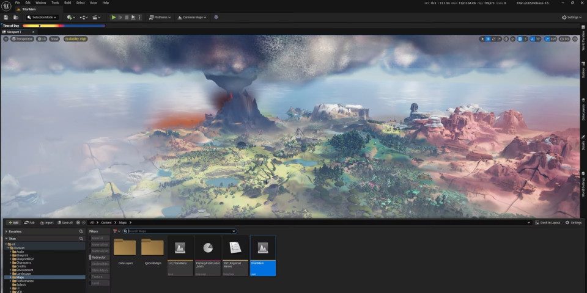Image resolution: width=587 pixels, height=293 pixels.
Task: Open the File menu
Action: [x=18, y=2]
